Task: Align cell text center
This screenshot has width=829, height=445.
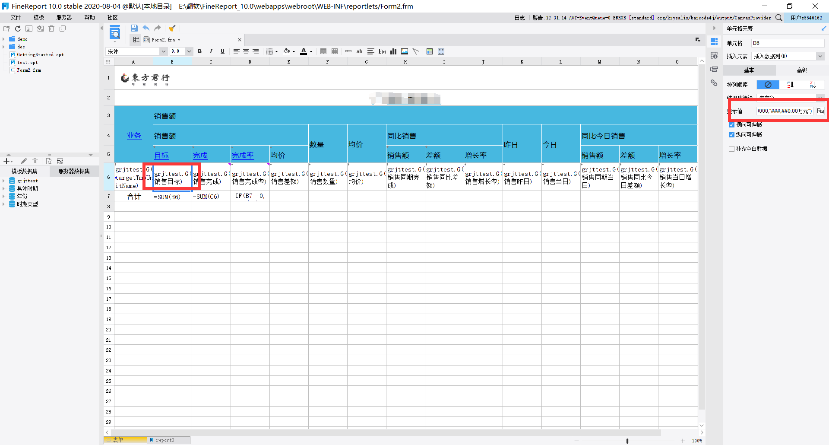Action: coord(246,51)
